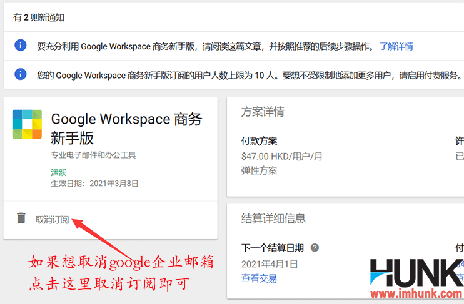Click the help icon next to 下一个结算日期
Viewport: 464px width, 304px height.
pos(315,248)
